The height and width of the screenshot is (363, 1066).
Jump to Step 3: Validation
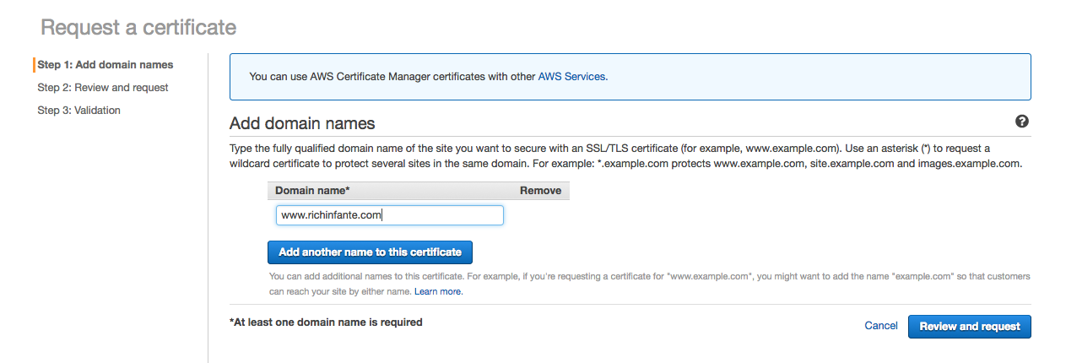point(79,111)
